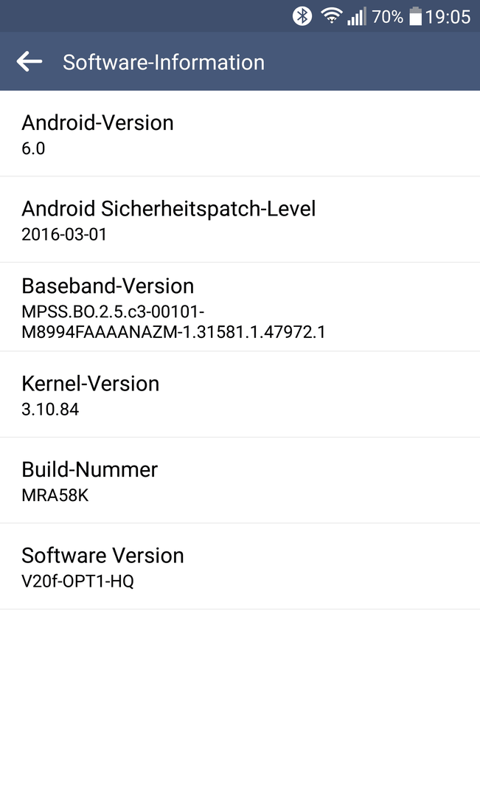
Task: Tap the 70% battery percentage text
Action: pyautogui.click(x=388, y=17)
